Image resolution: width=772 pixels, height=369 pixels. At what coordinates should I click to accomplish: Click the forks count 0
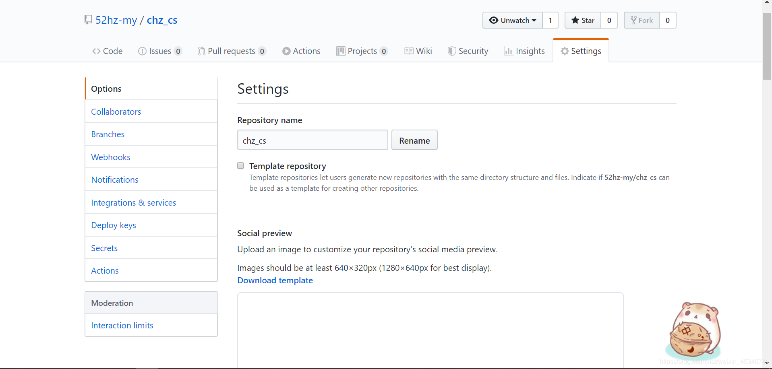tap(668, 20)
